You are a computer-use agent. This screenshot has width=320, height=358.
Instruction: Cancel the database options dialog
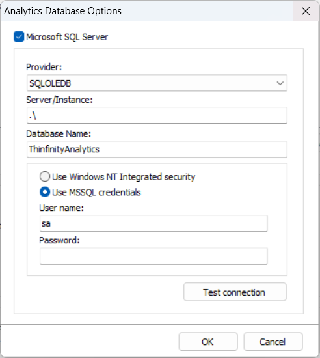click(x=273, y=342)
